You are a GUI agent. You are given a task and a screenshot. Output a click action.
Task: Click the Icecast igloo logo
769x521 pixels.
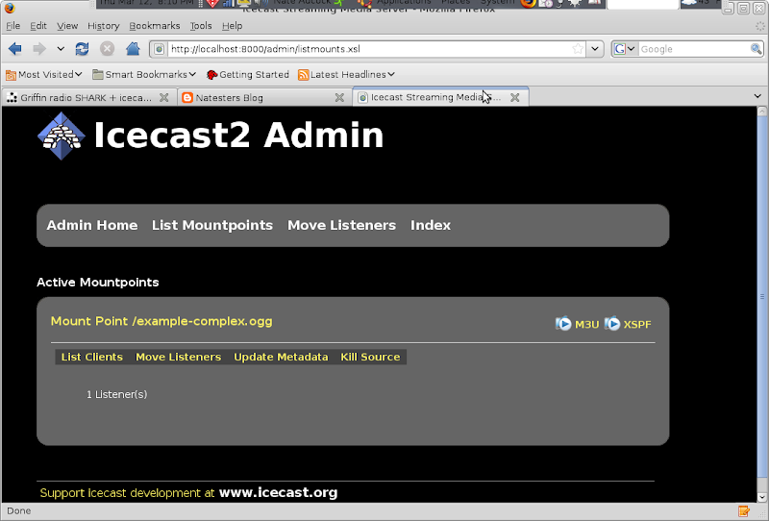pos(62,136)
